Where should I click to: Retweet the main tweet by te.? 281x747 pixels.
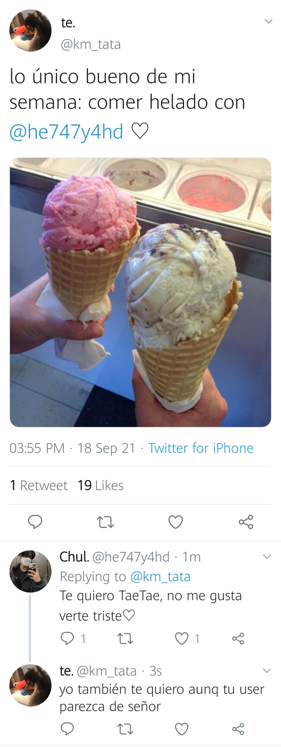tap(105, 522)
